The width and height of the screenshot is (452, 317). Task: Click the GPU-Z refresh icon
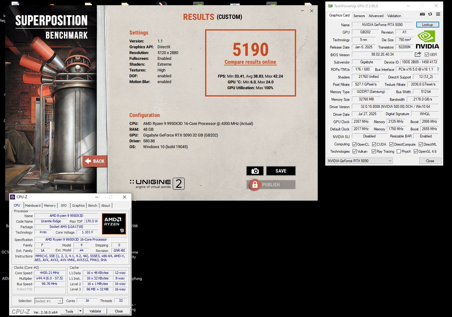(x=430, y=14)
